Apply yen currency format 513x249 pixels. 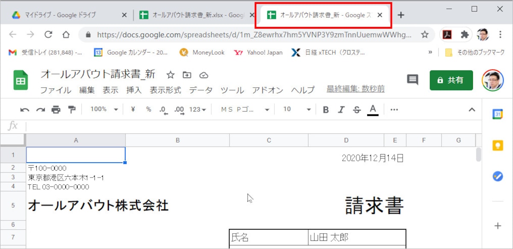(x=133, y=109)
